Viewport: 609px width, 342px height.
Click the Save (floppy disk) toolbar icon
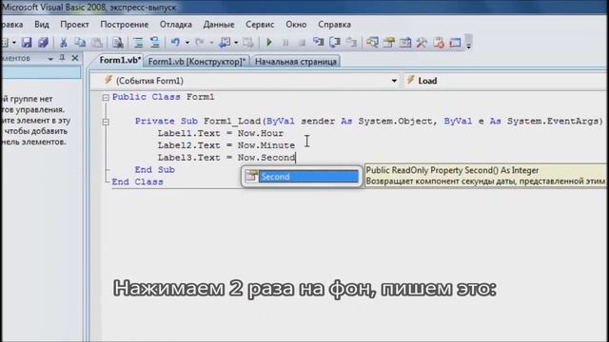point(27,42)
